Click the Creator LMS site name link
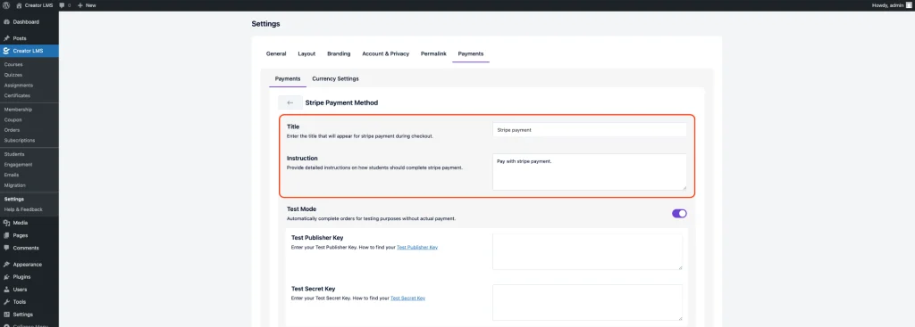Screen dimensions: 915x327 [x=39, y=5]
